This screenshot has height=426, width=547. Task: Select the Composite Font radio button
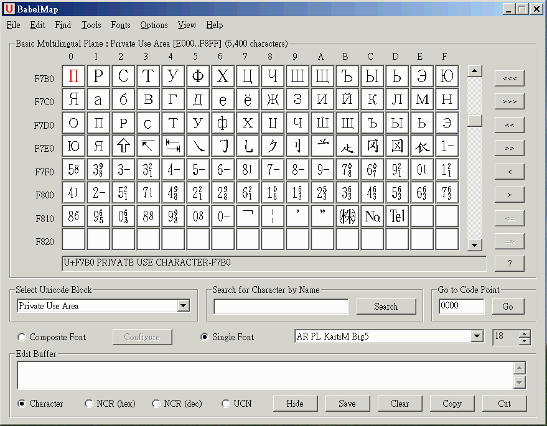tap(22, 337)
